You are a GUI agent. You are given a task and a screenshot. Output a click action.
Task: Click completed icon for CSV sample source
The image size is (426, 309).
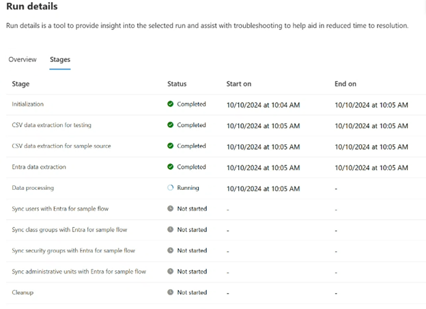(171, 146)
